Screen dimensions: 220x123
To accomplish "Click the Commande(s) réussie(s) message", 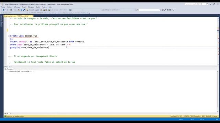I will point(21,71).
